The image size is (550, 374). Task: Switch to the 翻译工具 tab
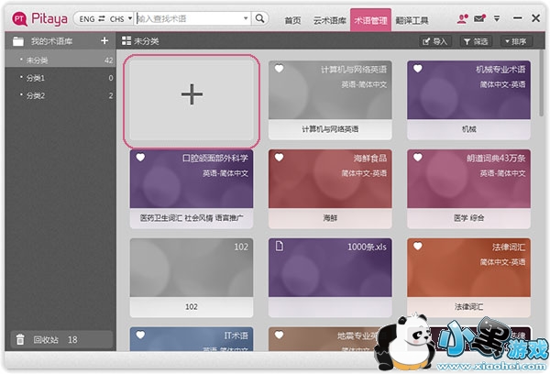[412, 19]
